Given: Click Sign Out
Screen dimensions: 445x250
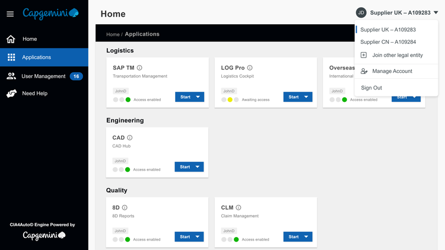Looking at the screenshot, I should click(x=371, y=88).
